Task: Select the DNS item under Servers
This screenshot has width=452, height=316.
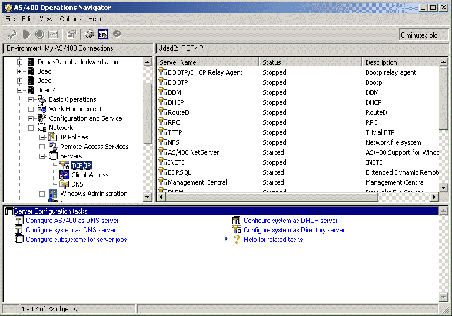Action: tap(77, 184)
